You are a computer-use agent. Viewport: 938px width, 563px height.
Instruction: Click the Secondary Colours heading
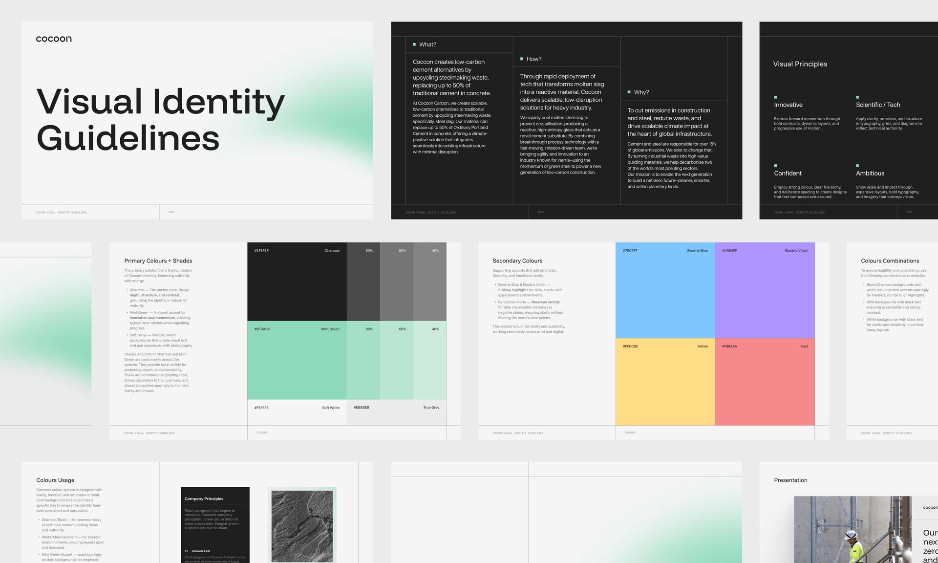click(517, 261)
